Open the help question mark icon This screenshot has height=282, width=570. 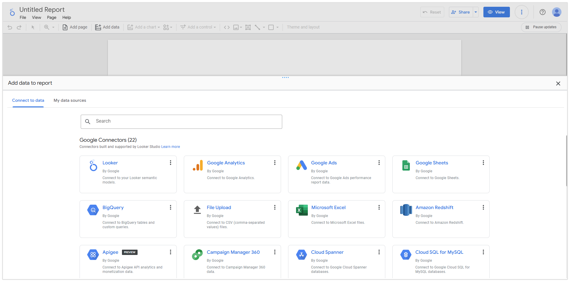pyautogui.click(x=542, y=12)
